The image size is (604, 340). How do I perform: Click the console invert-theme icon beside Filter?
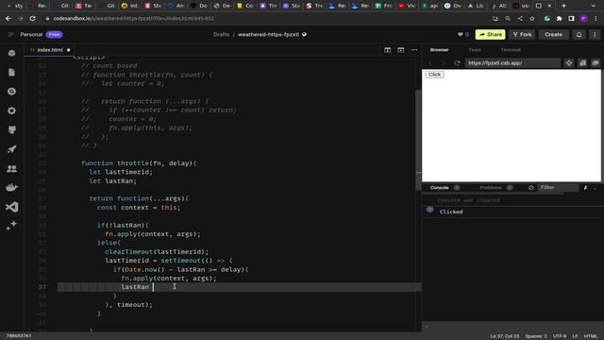coord(585,188)
